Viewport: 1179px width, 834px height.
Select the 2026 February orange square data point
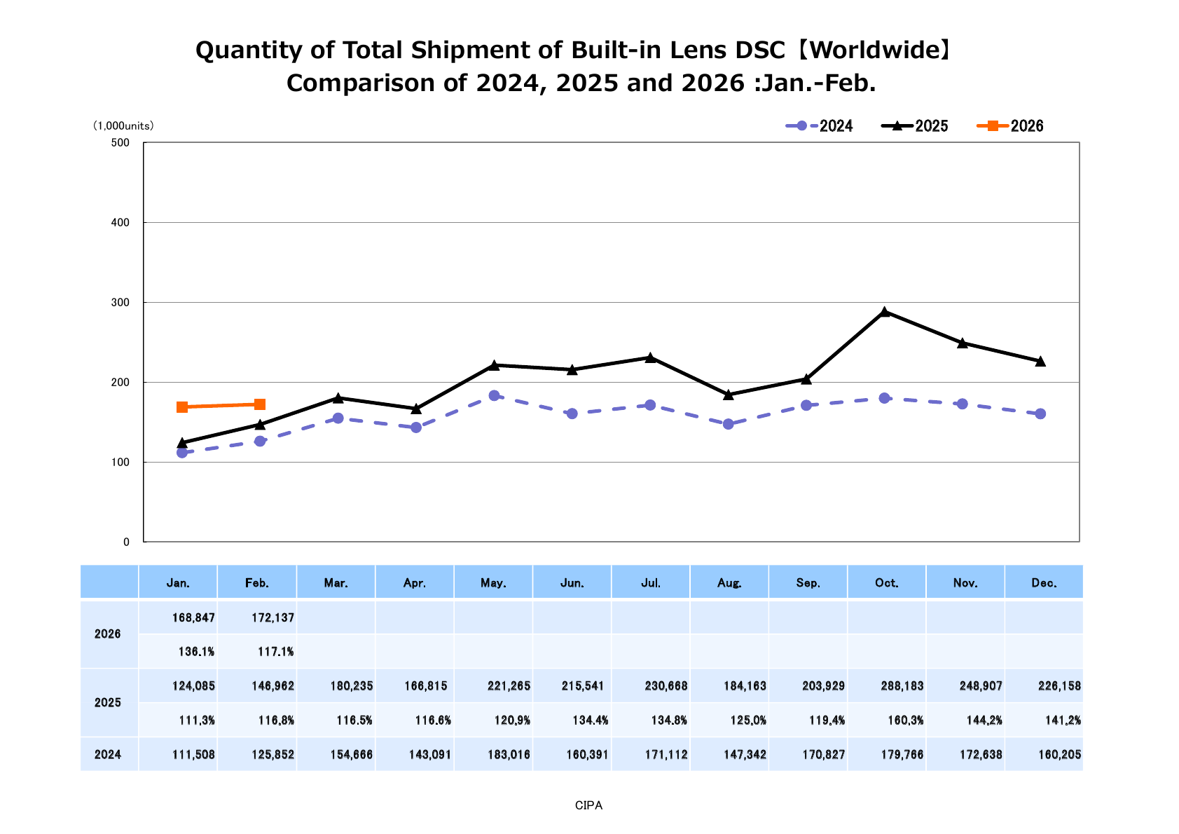click(260, 404)
